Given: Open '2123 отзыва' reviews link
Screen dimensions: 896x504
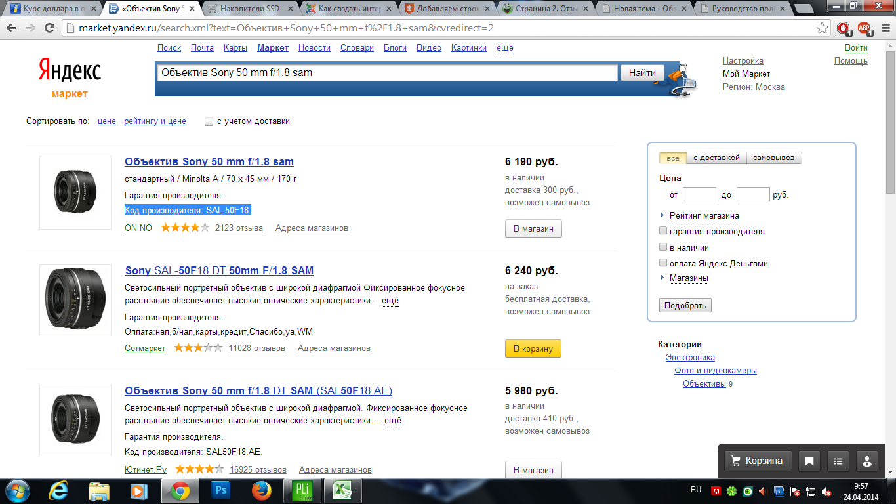Looking at the screenshot, I should 239,228.
